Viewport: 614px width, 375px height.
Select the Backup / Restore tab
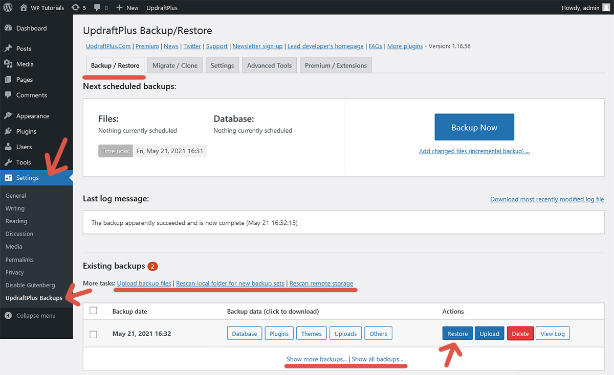(x=115, y=65)
